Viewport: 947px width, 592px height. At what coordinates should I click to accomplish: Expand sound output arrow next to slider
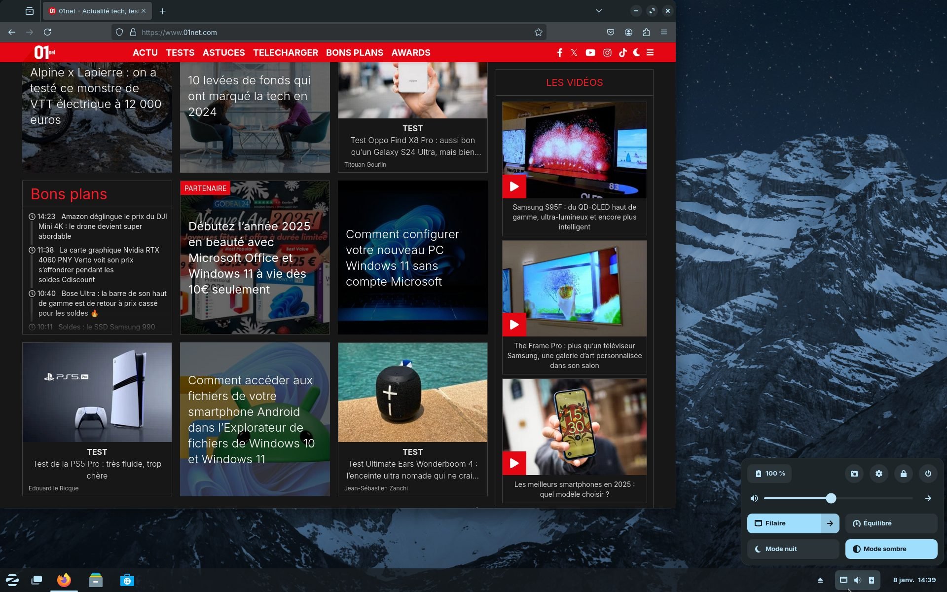pyautogui.click(x=928, y=498)
